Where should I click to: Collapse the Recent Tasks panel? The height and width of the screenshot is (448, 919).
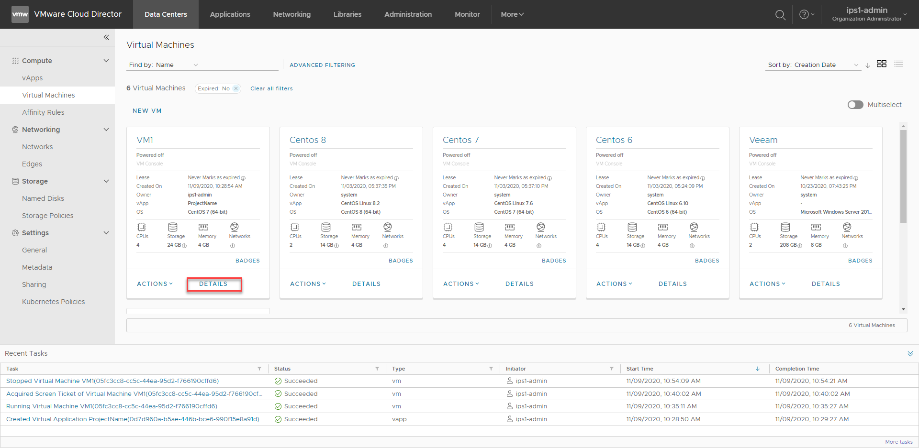click(910, 354)
